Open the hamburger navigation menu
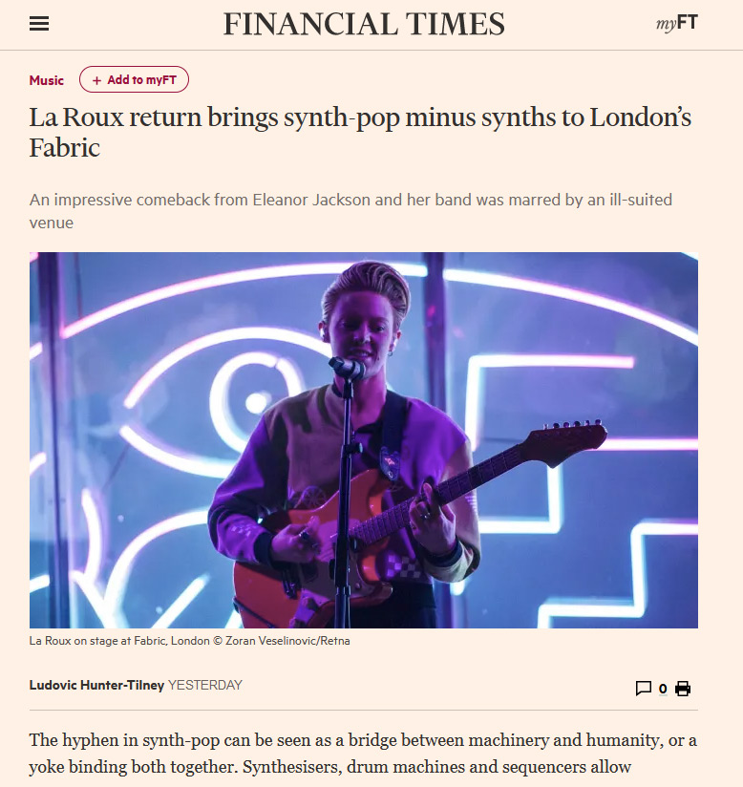The image size is (743, 787). click(x=39, y=24)
